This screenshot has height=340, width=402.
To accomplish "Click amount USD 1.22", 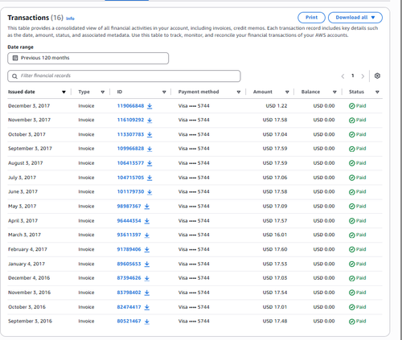I will (277, 106).
